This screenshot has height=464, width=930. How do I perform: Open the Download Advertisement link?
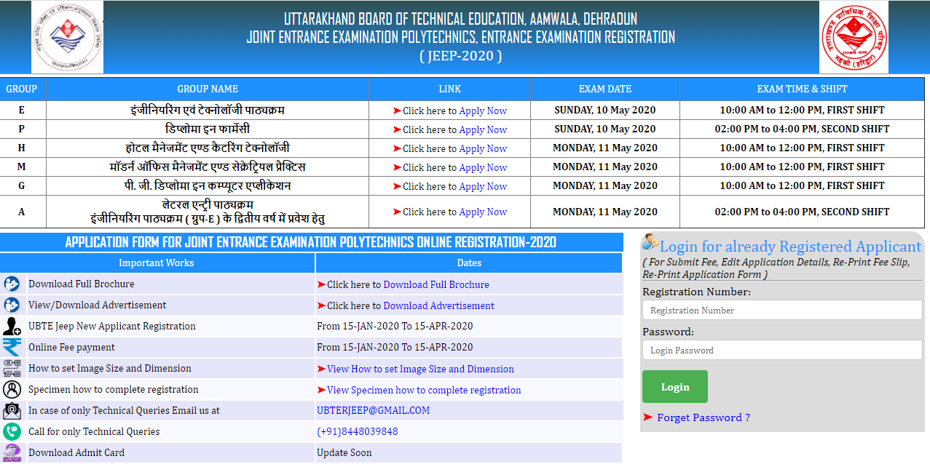point(439,305)
